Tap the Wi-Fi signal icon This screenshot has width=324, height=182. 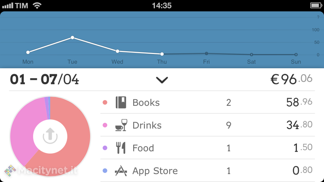(37, 5)
